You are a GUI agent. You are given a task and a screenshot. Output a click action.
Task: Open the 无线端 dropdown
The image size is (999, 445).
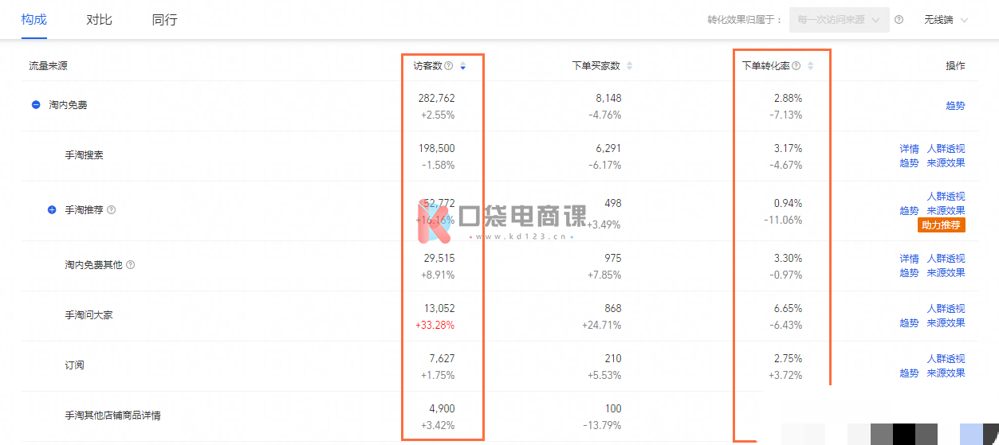pos(946,20)
